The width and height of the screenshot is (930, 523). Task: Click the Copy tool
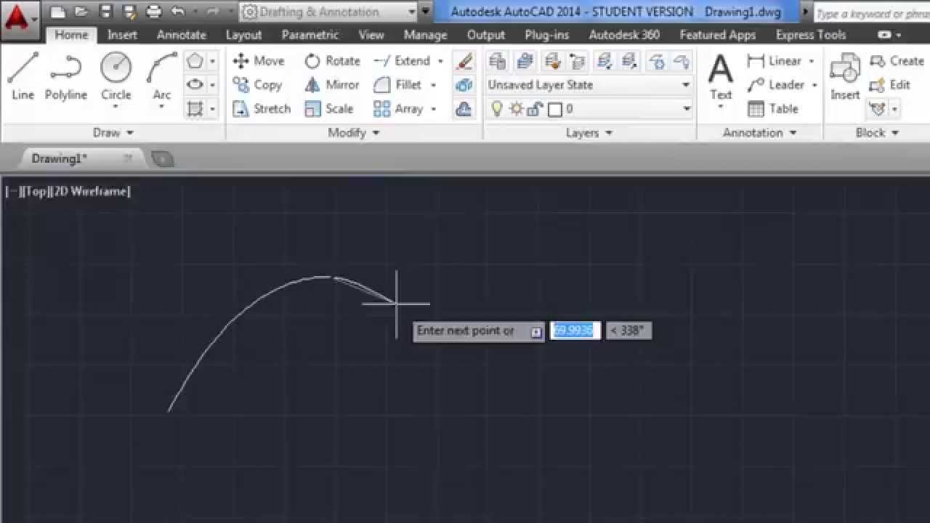point(257,85)
